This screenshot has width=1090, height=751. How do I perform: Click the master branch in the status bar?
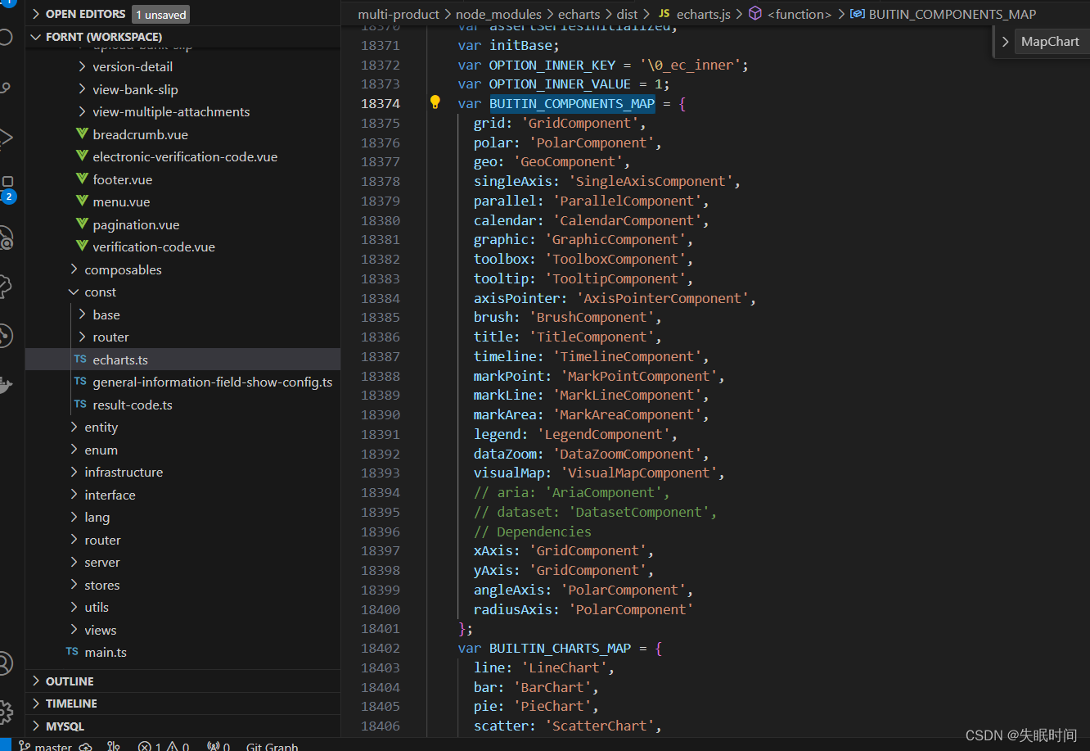click(45, 746)
